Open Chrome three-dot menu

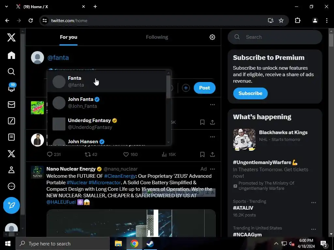click(327, 21)
